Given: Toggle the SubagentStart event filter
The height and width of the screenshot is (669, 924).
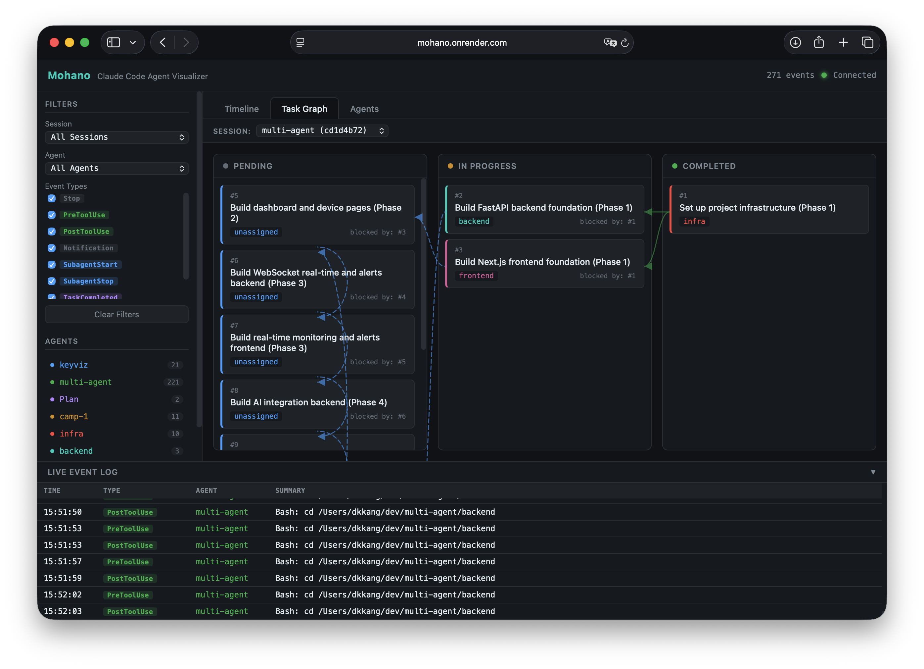Looking at the screenshot, I should tap(51, 265).
